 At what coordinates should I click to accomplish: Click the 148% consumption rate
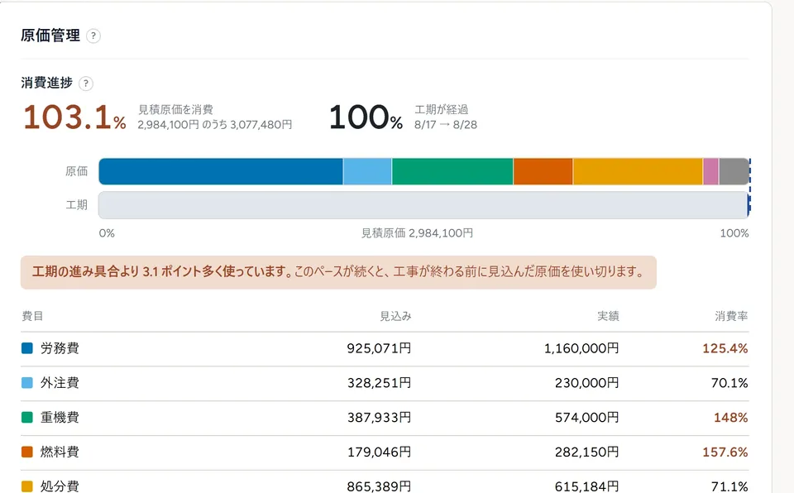[x=730, y=417]
